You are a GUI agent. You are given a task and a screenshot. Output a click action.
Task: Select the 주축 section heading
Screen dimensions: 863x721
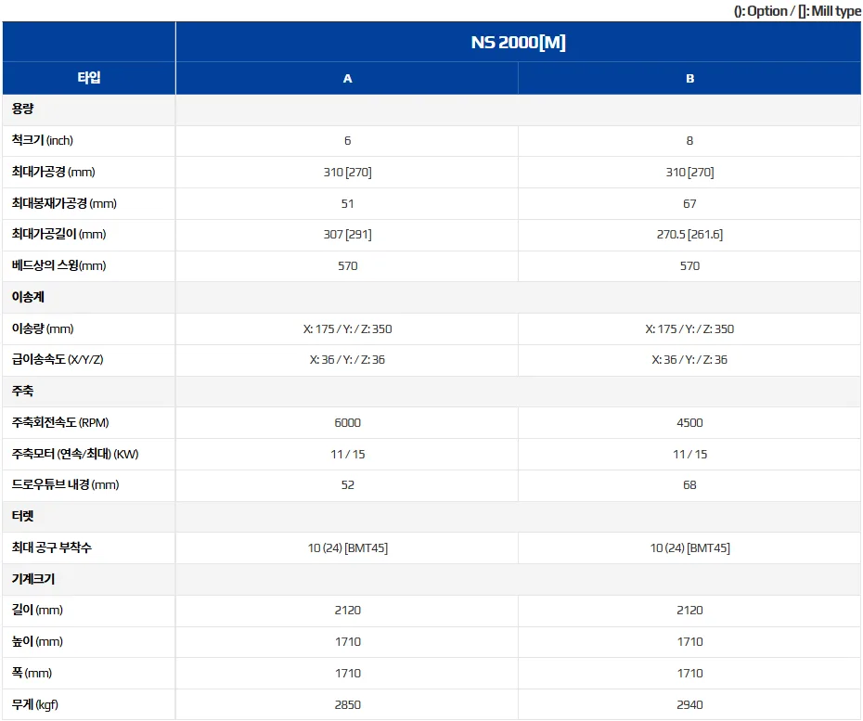point(22,391)
